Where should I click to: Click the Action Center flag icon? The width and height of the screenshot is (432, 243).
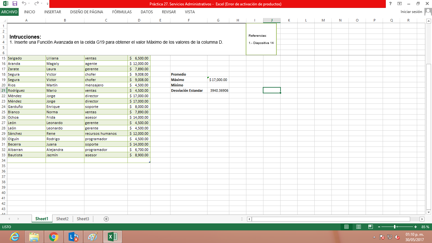click(382, 237)
